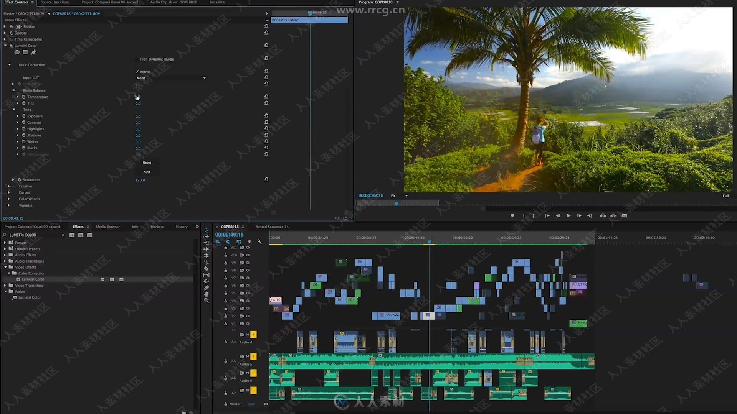The height and width of the screenshot is (414, 737).
Task: Select the Pen tool in tools panel
Action: click(x=206, y=288)
